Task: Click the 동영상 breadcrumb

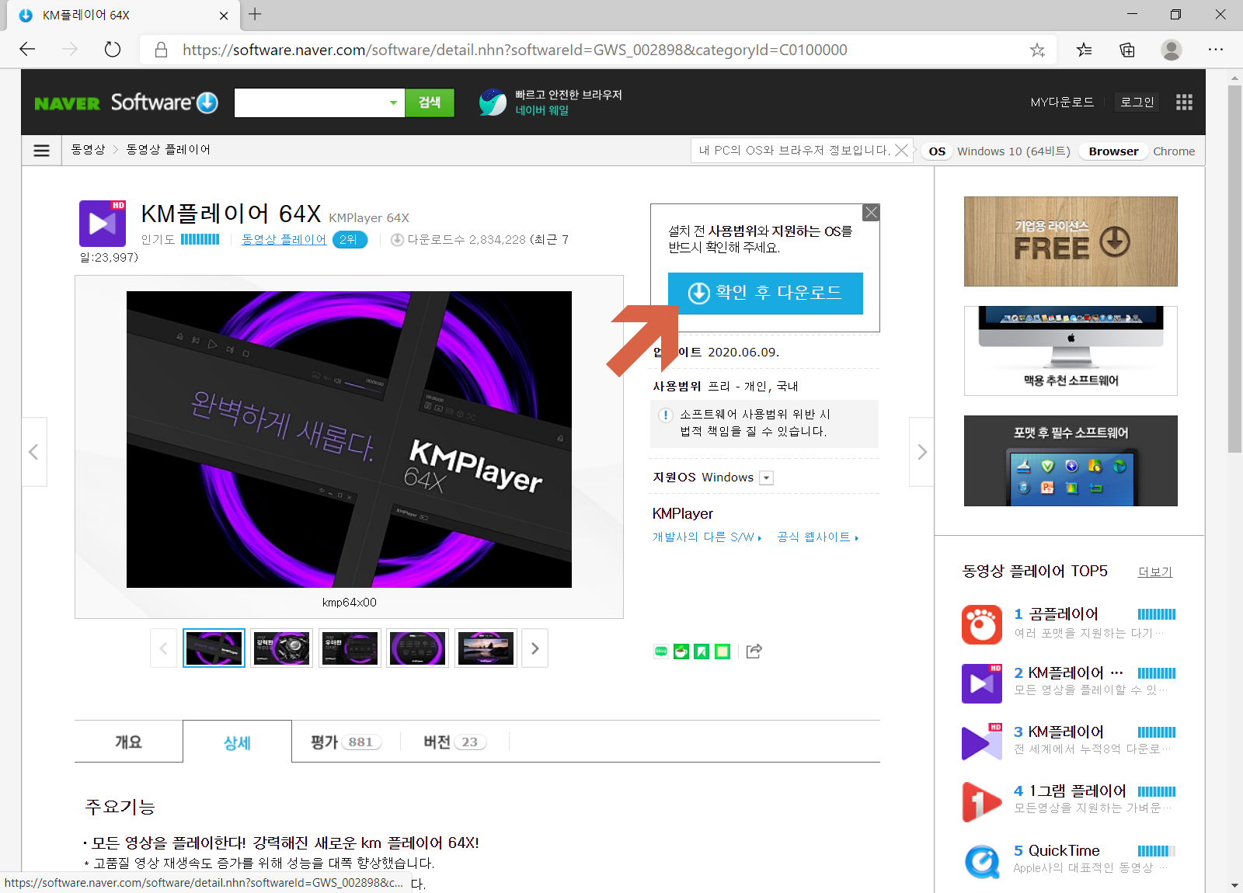Action: point(88,149)
